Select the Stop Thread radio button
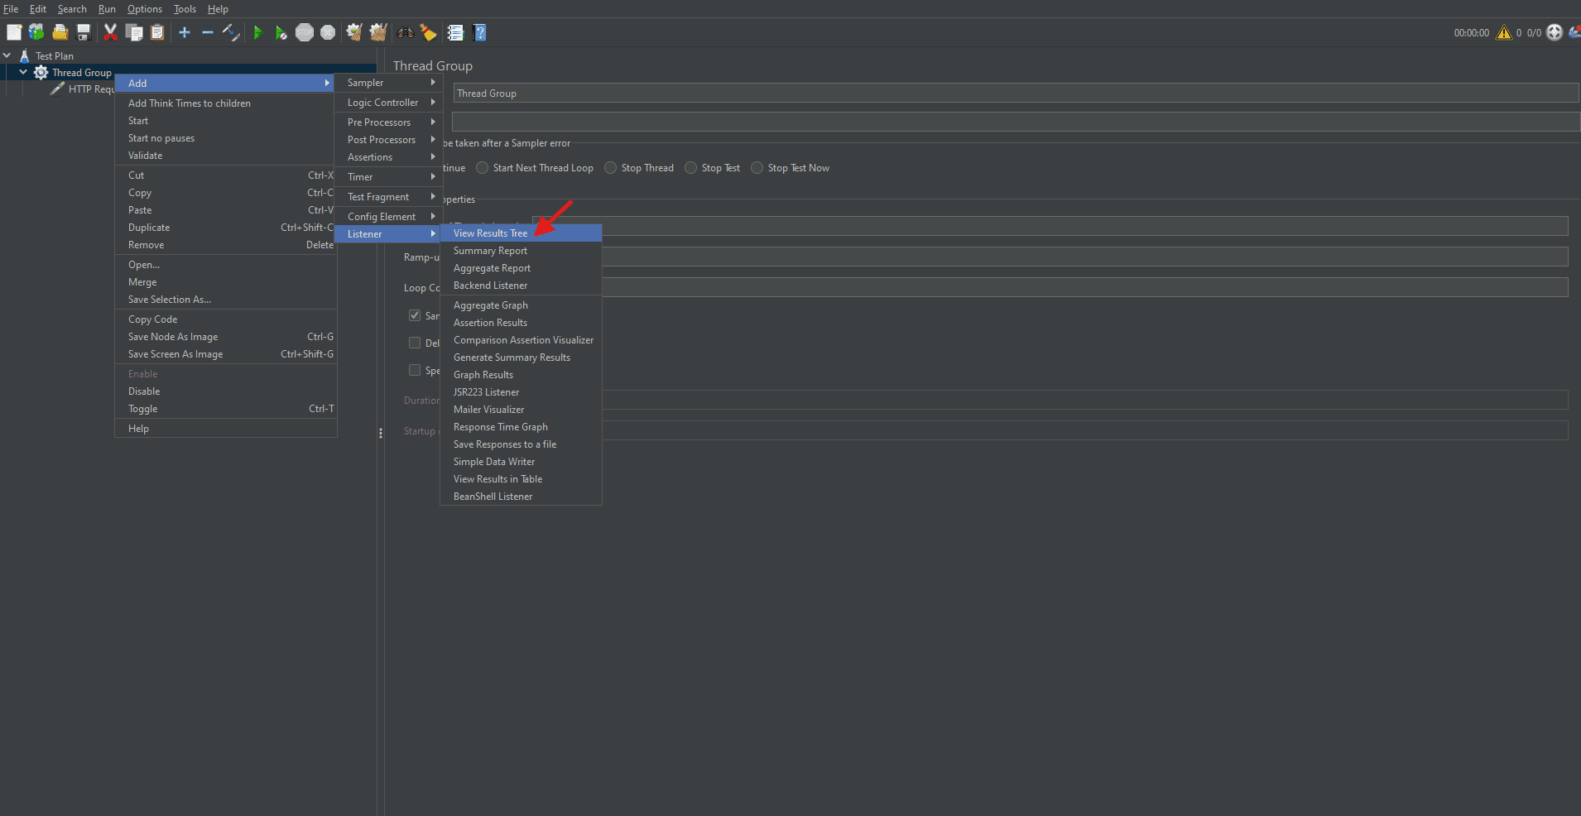Viewport: 1581px width, 816px height. 610,167
